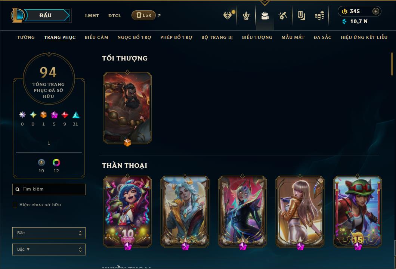Click the League of Legends logo icon
396x269 pixels.
(17, 15)
